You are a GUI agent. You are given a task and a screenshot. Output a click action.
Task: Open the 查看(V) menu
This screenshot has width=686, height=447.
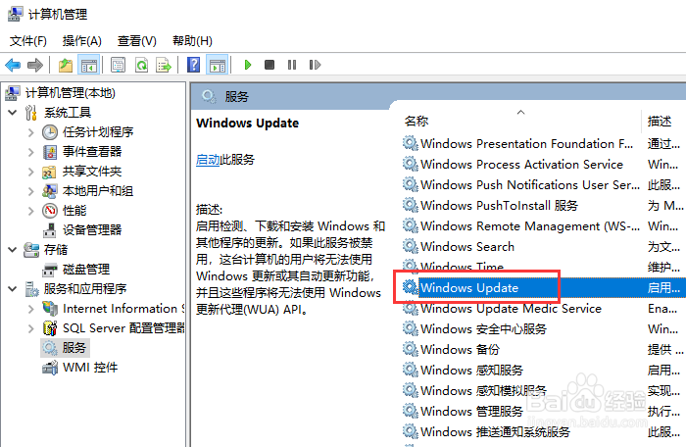click(136, 41)
